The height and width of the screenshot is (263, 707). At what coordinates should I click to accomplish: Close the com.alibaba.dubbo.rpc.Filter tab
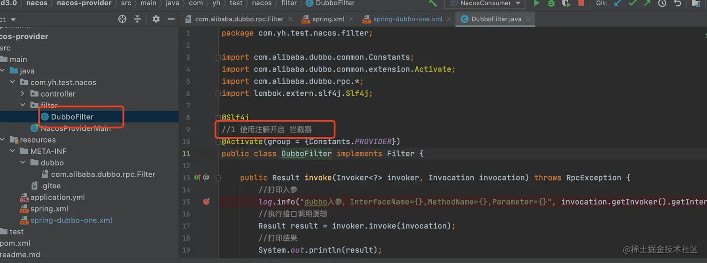(x=290, y=19)
